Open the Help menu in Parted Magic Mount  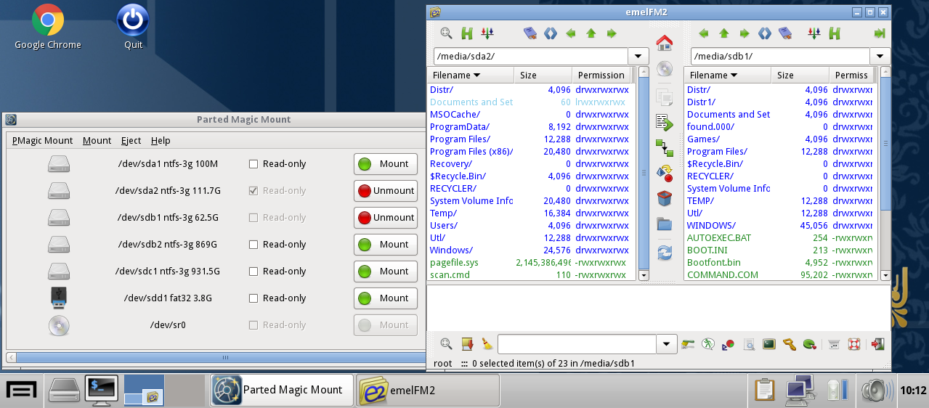pyautogui.click(x=161, y=141)
